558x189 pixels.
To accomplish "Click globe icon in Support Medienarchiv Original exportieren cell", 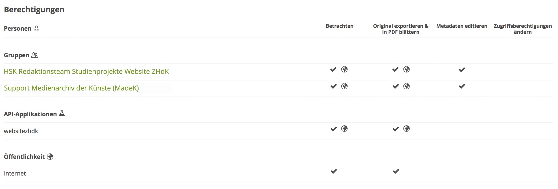I will tap(407, 86).
